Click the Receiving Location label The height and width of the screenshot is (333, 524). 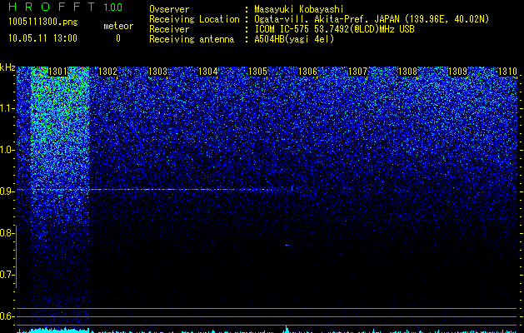(x=194, y=19)
